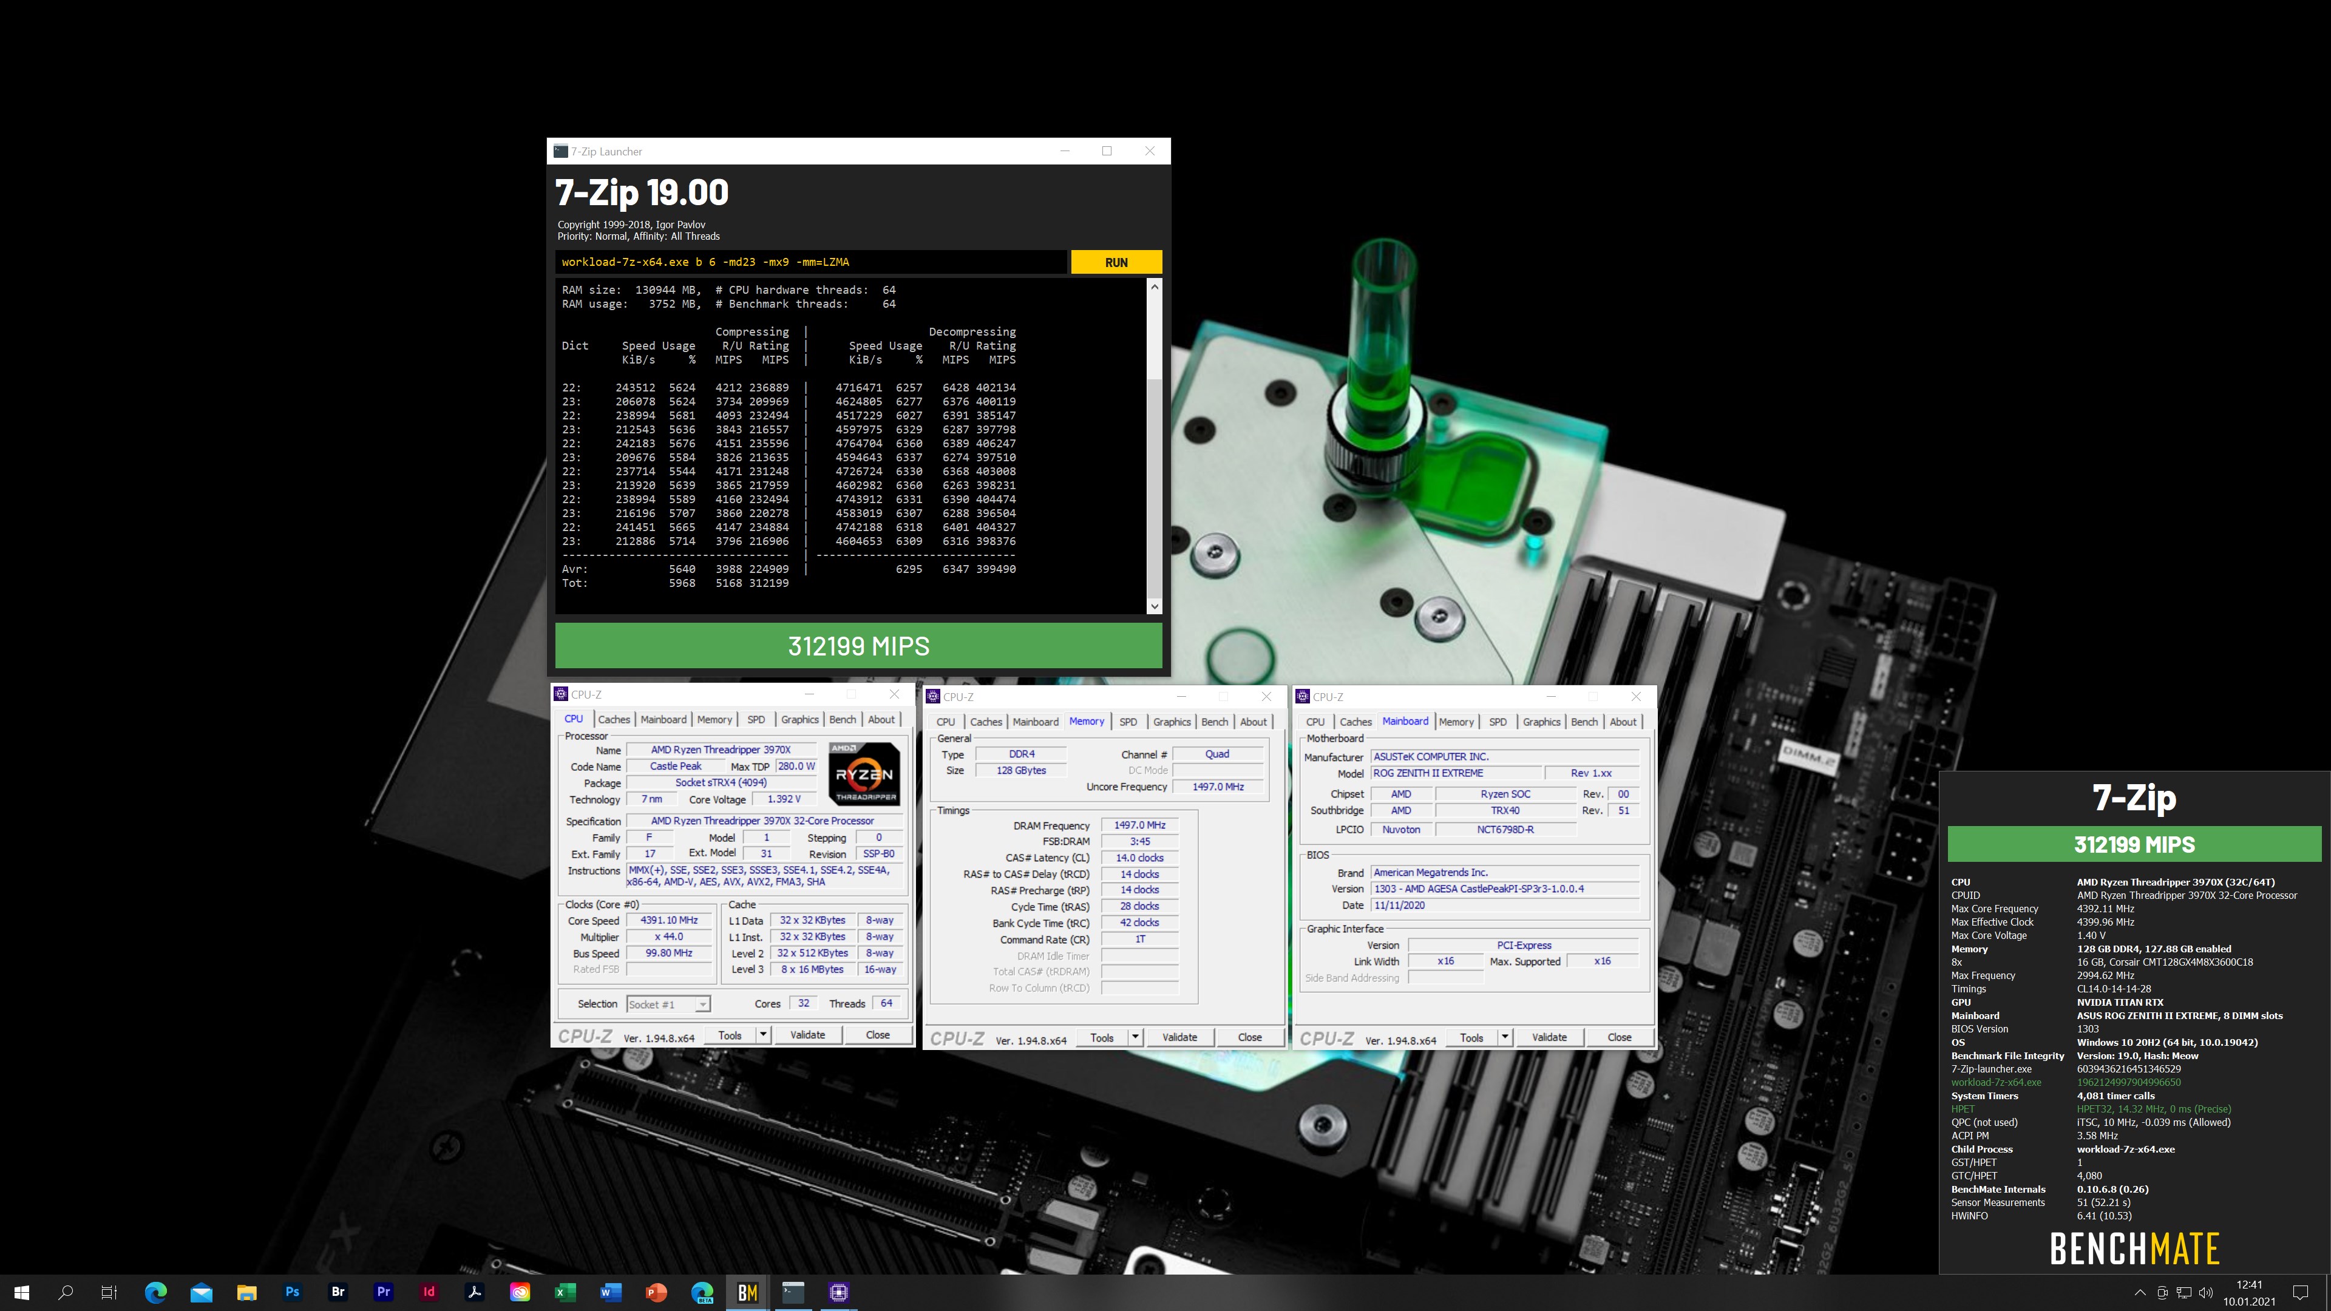The height and width of the screenshot is (1311, 2331).
Task: Expand Tools dropdown arrow in CPU-Z Mainboard window
Action: tap(1505, 1037)
